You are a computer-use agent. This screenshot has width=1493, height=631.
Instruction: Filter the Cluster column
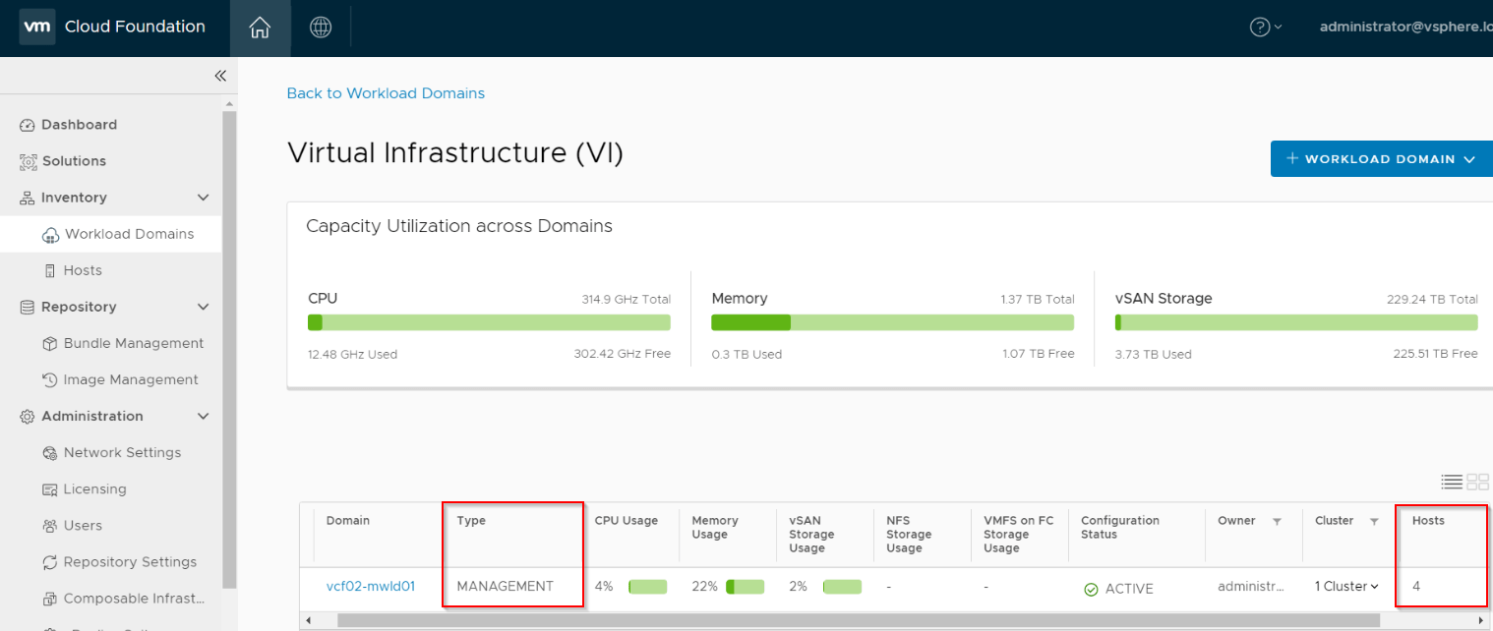[1374, 521]
